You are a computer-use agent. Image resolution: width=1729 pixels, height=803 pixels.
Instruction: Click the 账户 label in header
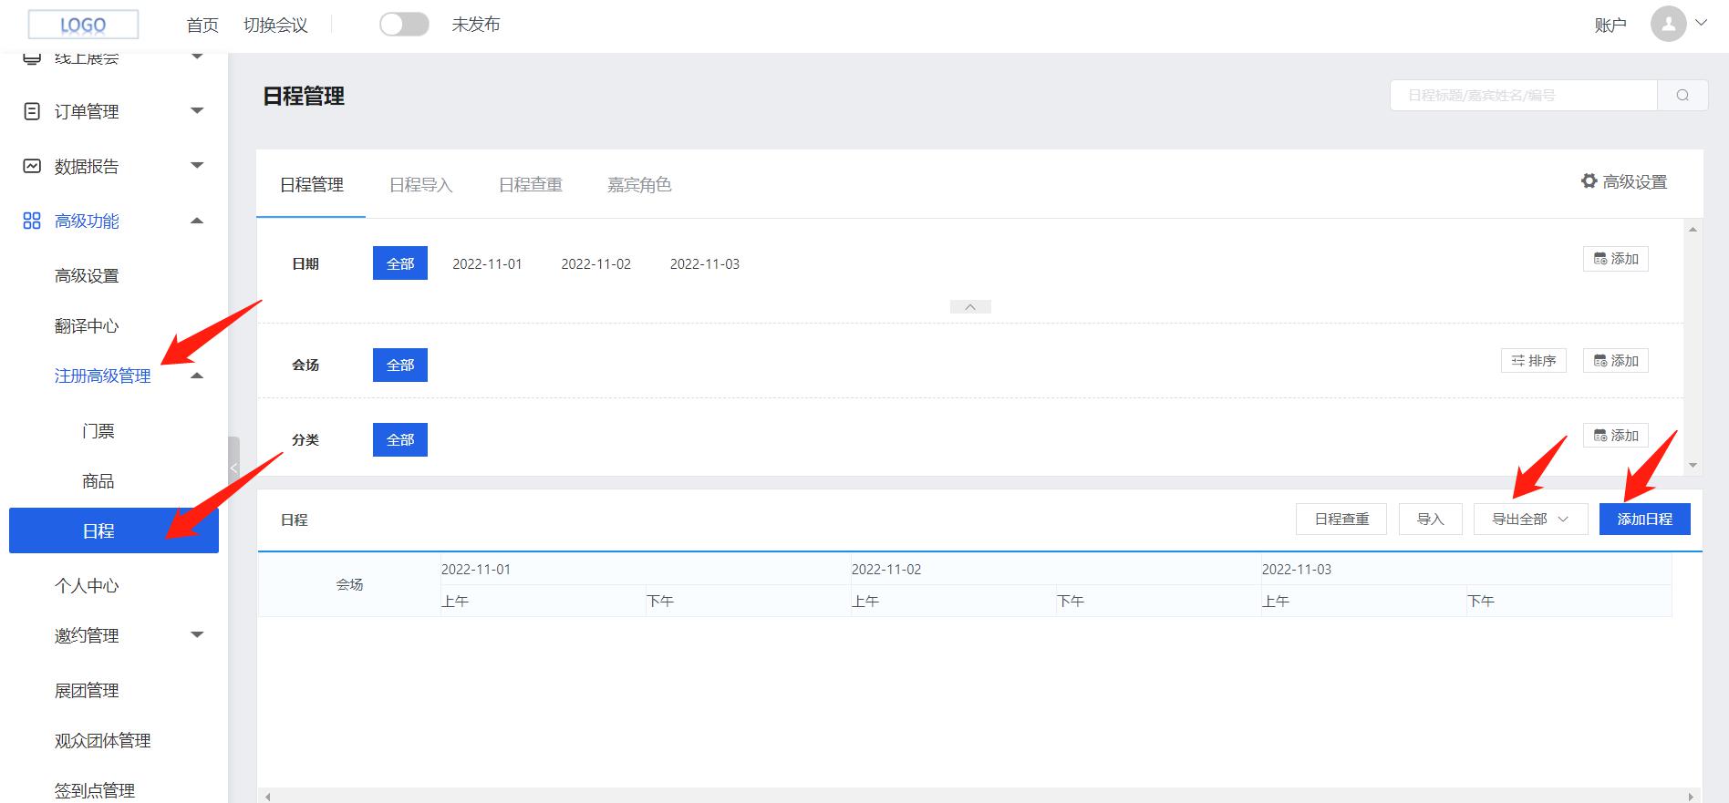tap(1610, 26)
